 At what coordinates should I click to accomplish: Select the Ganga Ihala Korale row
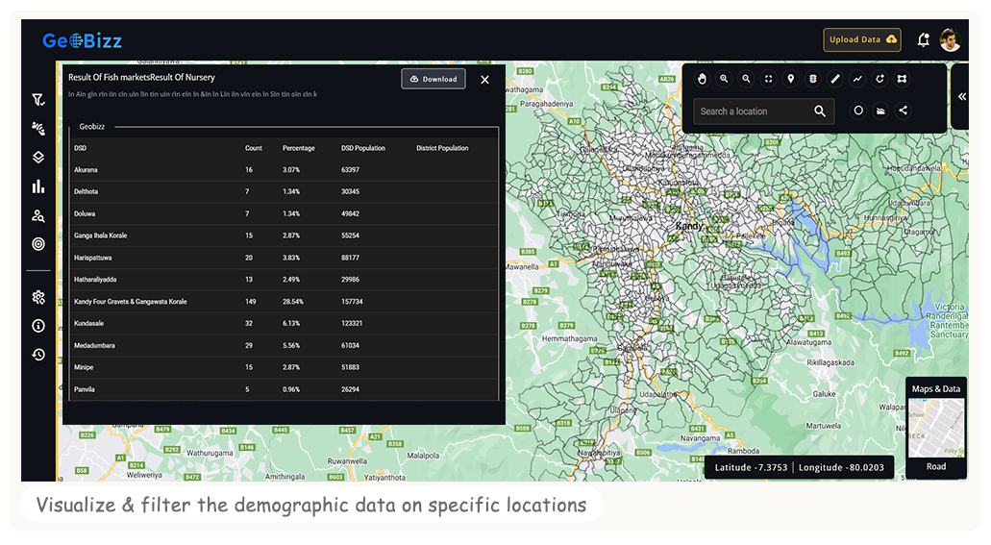point(285,235)
